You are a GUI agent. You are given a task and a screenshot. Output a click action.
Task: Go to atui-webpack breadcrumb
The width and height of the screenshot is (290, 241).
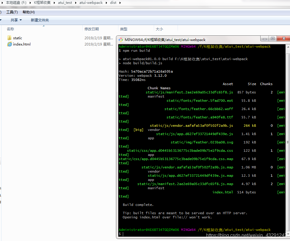[91, 3]
